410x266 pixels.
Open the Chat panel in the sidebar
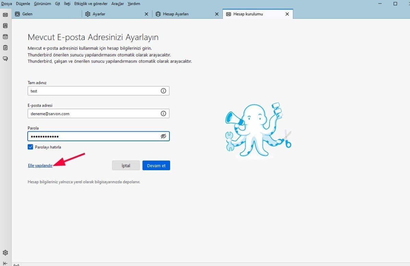click(5, 58)
